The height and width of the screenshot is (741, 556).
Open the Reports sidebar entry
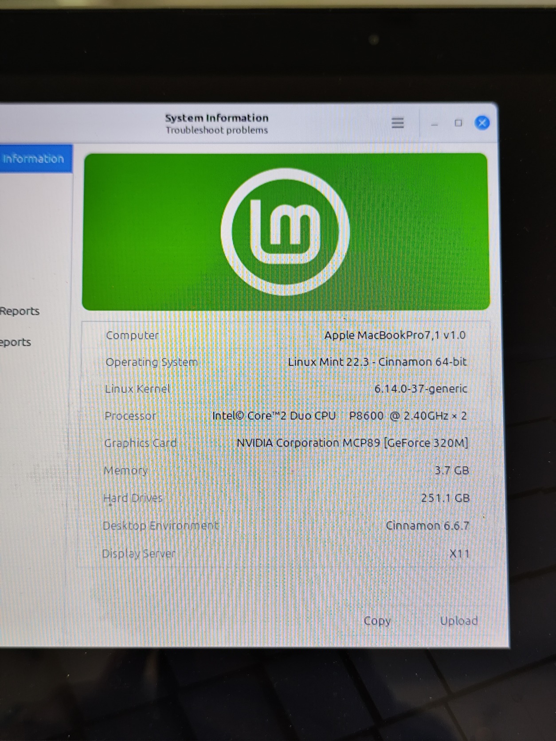tap(20, 311)
